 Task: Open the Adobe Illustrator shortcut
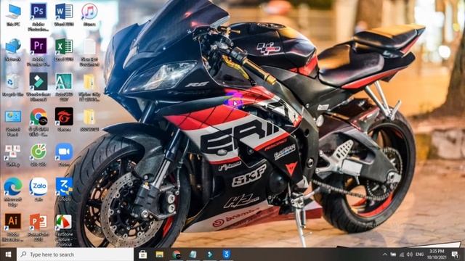click(13, 227)
